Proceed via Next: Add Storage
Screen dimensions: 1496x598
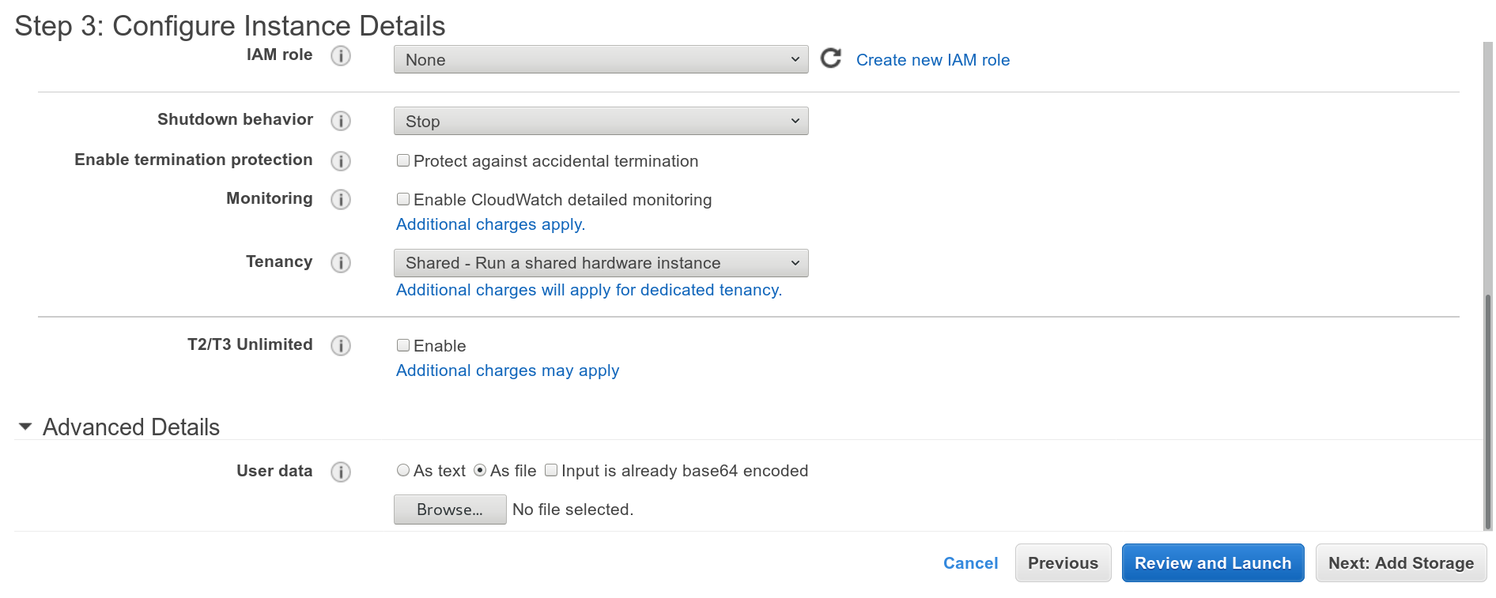click(1400, 562)
